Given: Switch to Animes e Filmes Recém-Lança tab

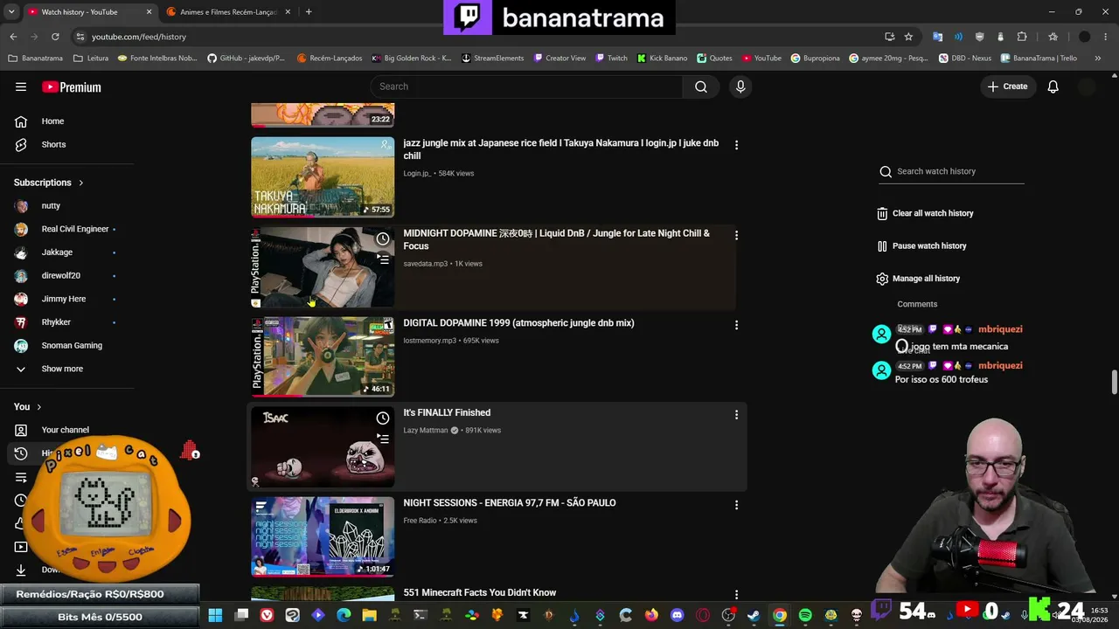Looking at the screenshot, I should coord(229,12).
